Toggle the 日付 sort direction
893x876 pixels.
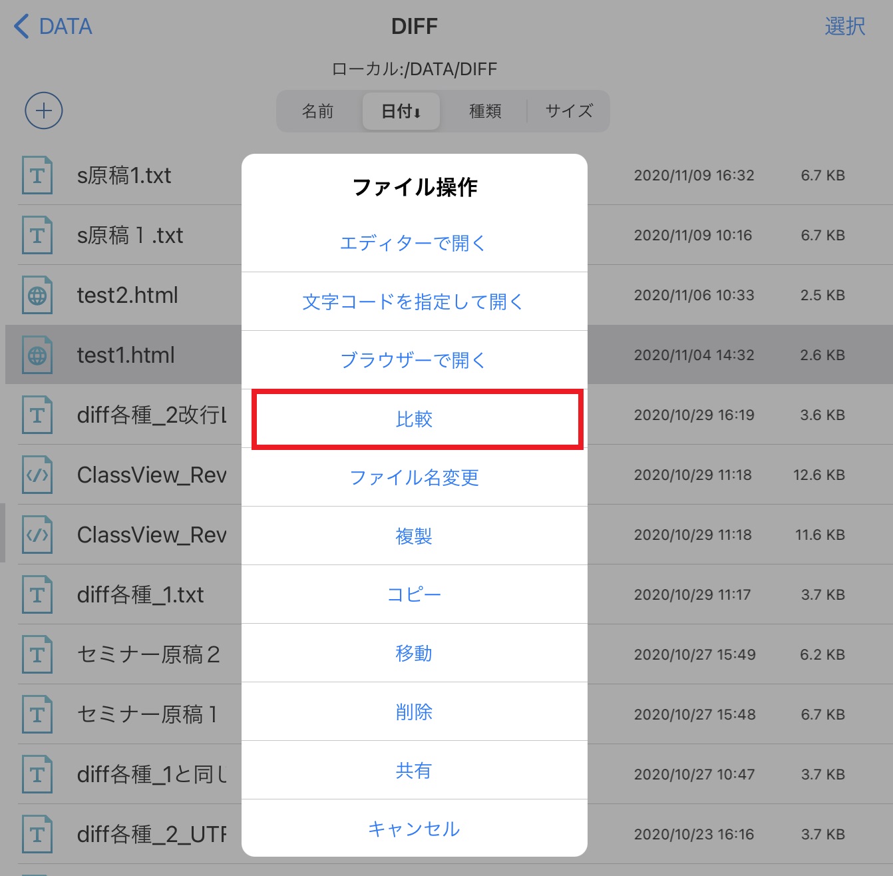(x=401, y=111)
